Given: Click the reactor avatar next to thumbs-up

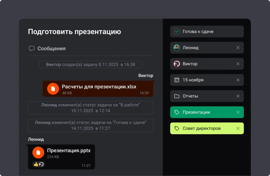Looking at the screenshot, I should click(41, 164).
